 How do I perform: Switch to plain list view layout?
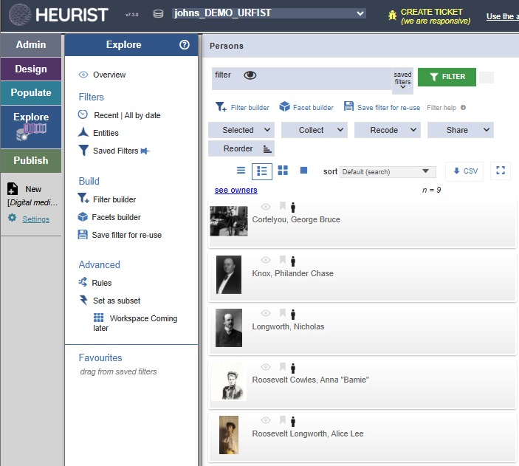click(x=241, y=171)
